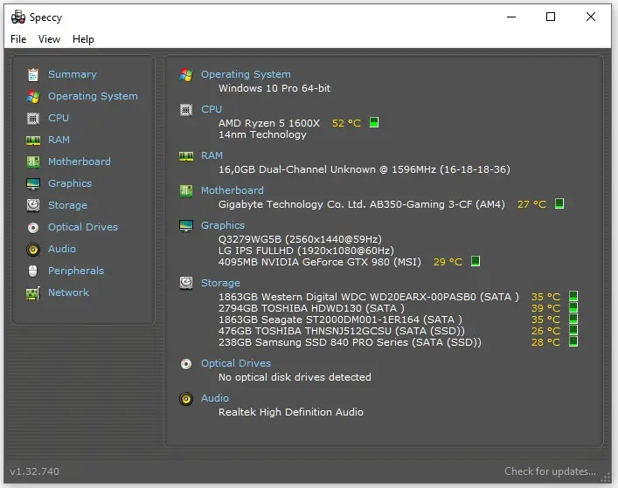Click the Operating System heading link in summary
618x488 pixels.
246,74
